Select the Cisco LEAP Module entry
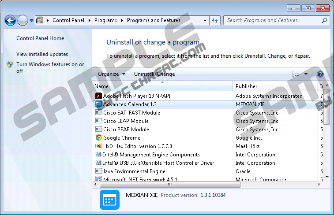 click(126, 121)
